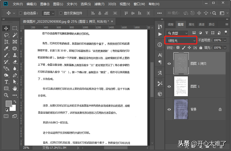The height and width of the screenshot is (151, 231).
Task: Toggle the layer filter on/off switch
Action: click(226, 33)
